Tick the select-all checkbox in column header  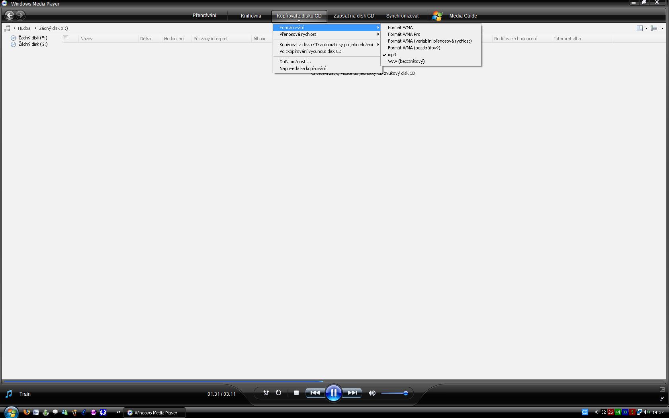pos(66,38)
